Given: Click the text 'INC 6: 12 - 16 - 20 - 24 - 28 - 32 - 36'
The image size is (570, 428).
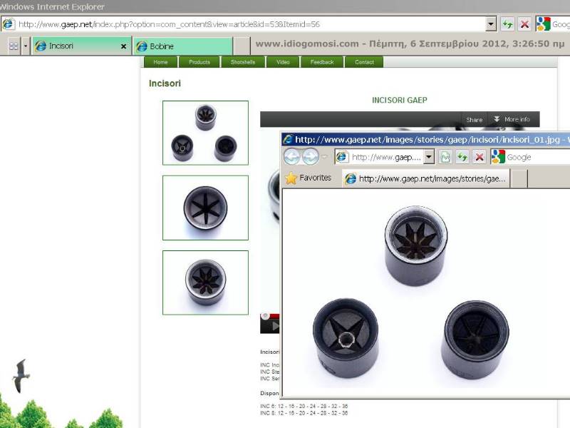Looking at the screenshot, I should point(304,406).
